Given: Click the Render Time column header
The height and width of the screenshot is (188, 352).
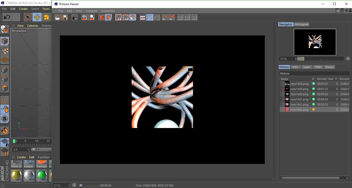Looking at the screenshot, I should click(325, 79).
